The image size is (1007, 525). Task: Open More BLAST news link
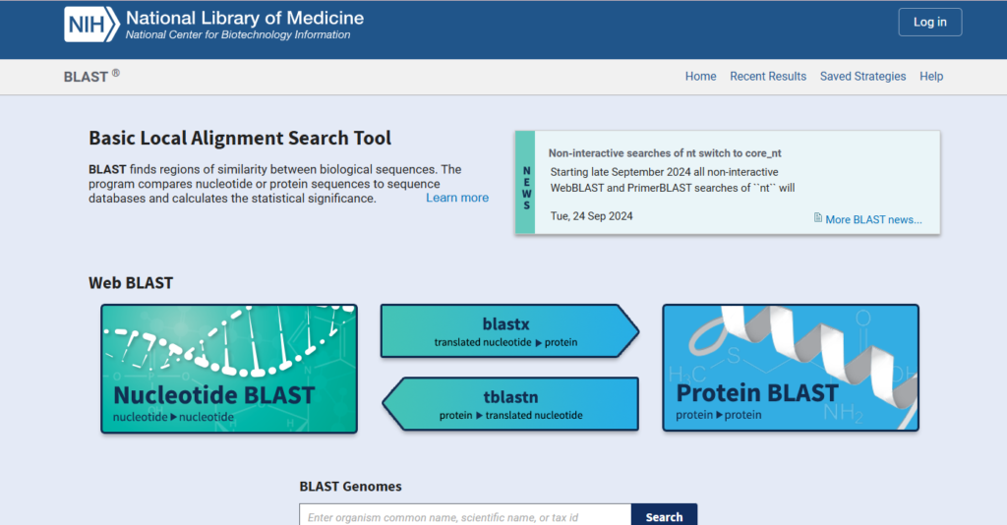click(873, 219)
